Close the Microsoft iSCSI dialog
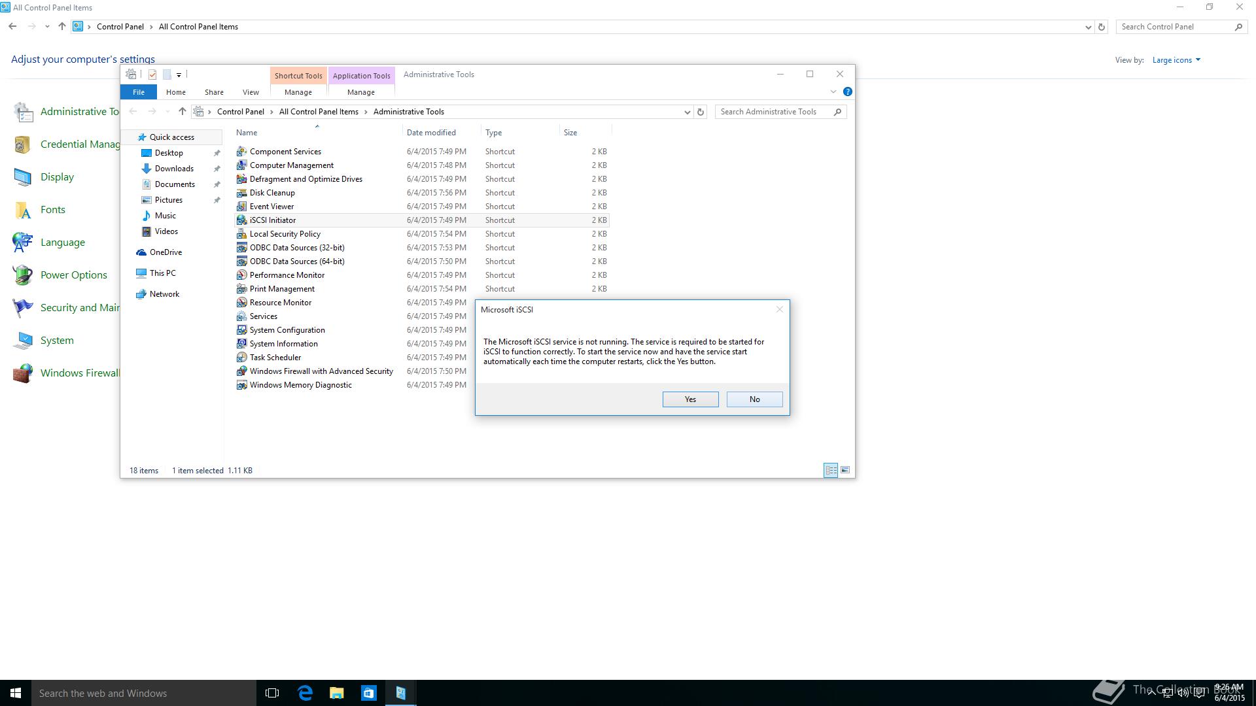1256x706 pixels. 779,309
